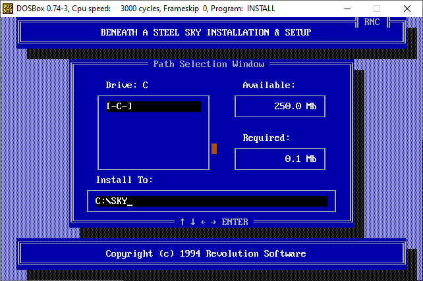Screen dimensions: 423x281
Task: Click the disabled maximize button
Action: click(377, 9)
